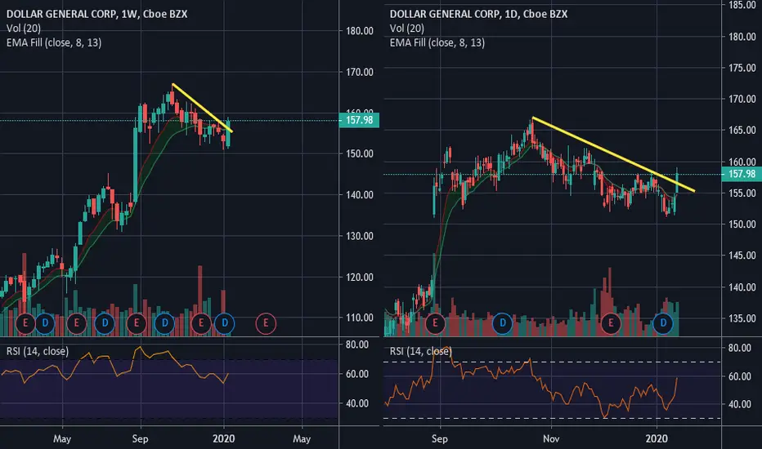Click the Nov date label on daily time axis

[551, 439]
